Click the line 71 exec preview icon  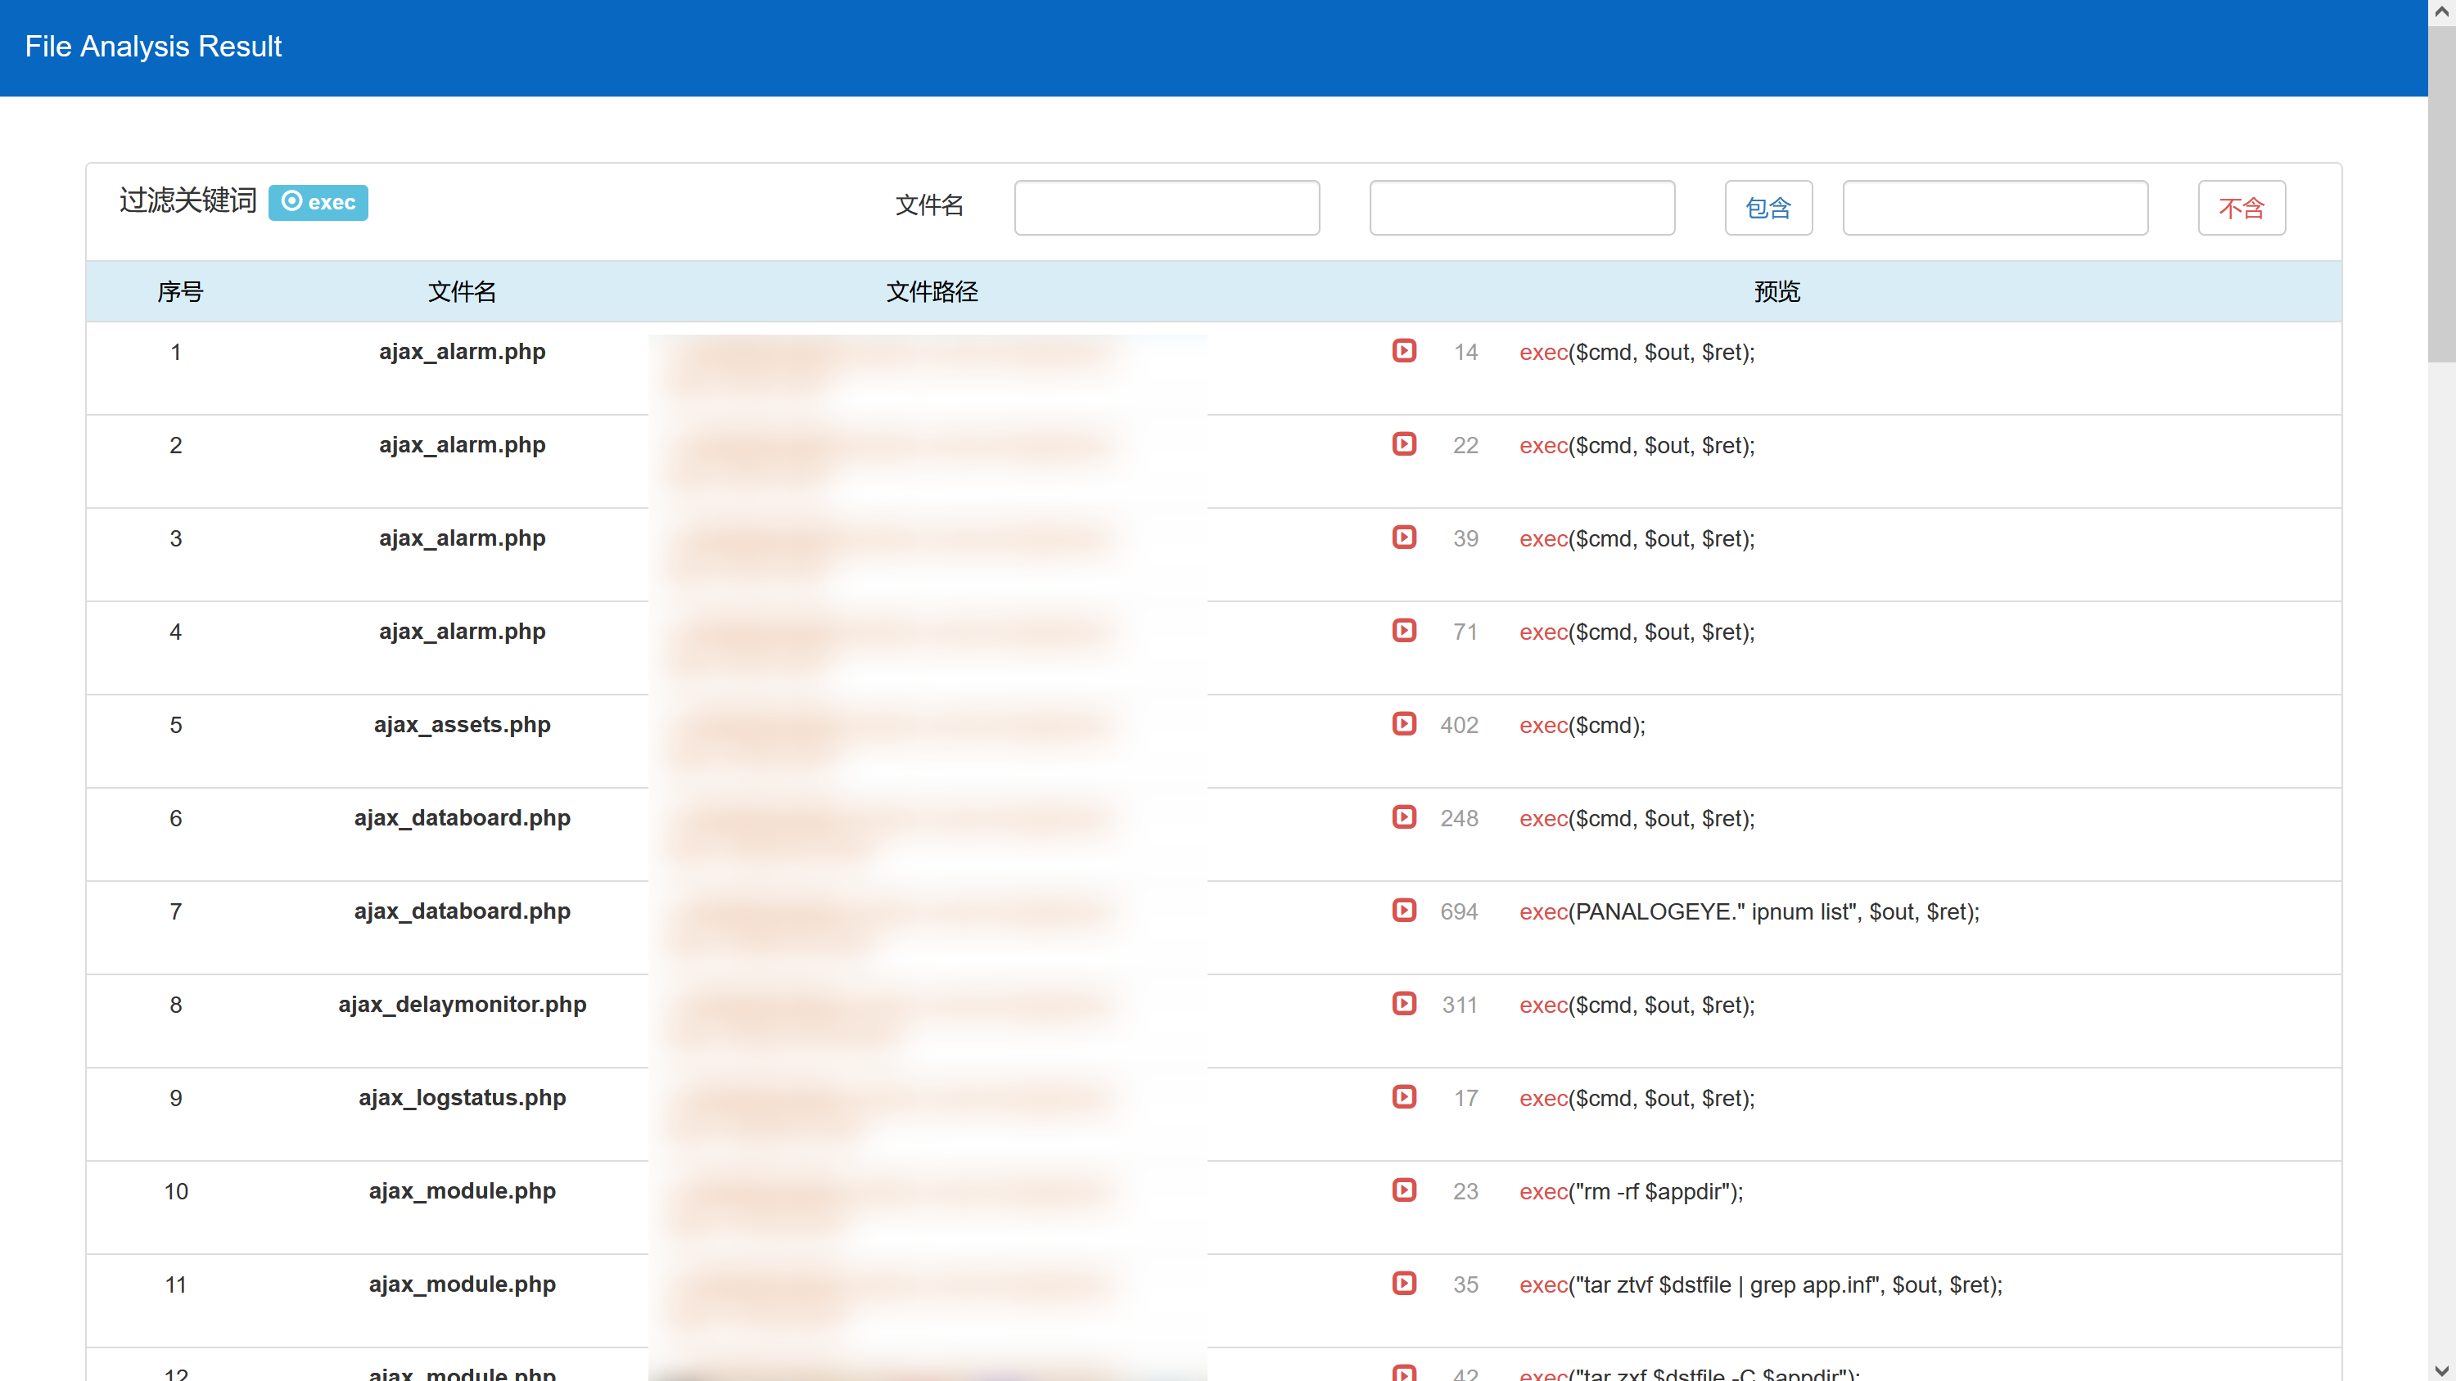tap(1403, 631)
